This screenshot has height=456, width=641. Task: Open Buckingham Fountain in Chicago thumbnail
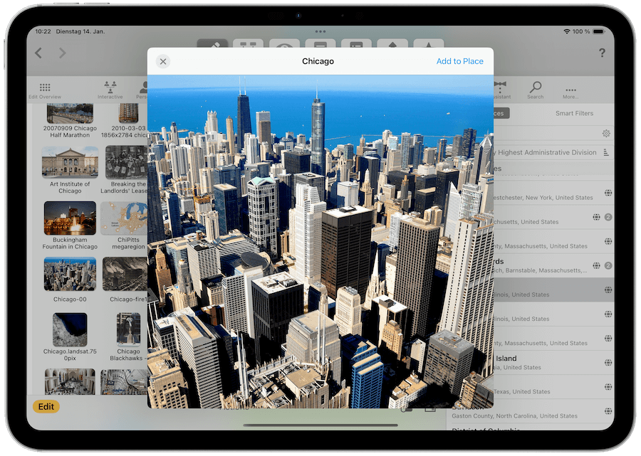(70, 218)
